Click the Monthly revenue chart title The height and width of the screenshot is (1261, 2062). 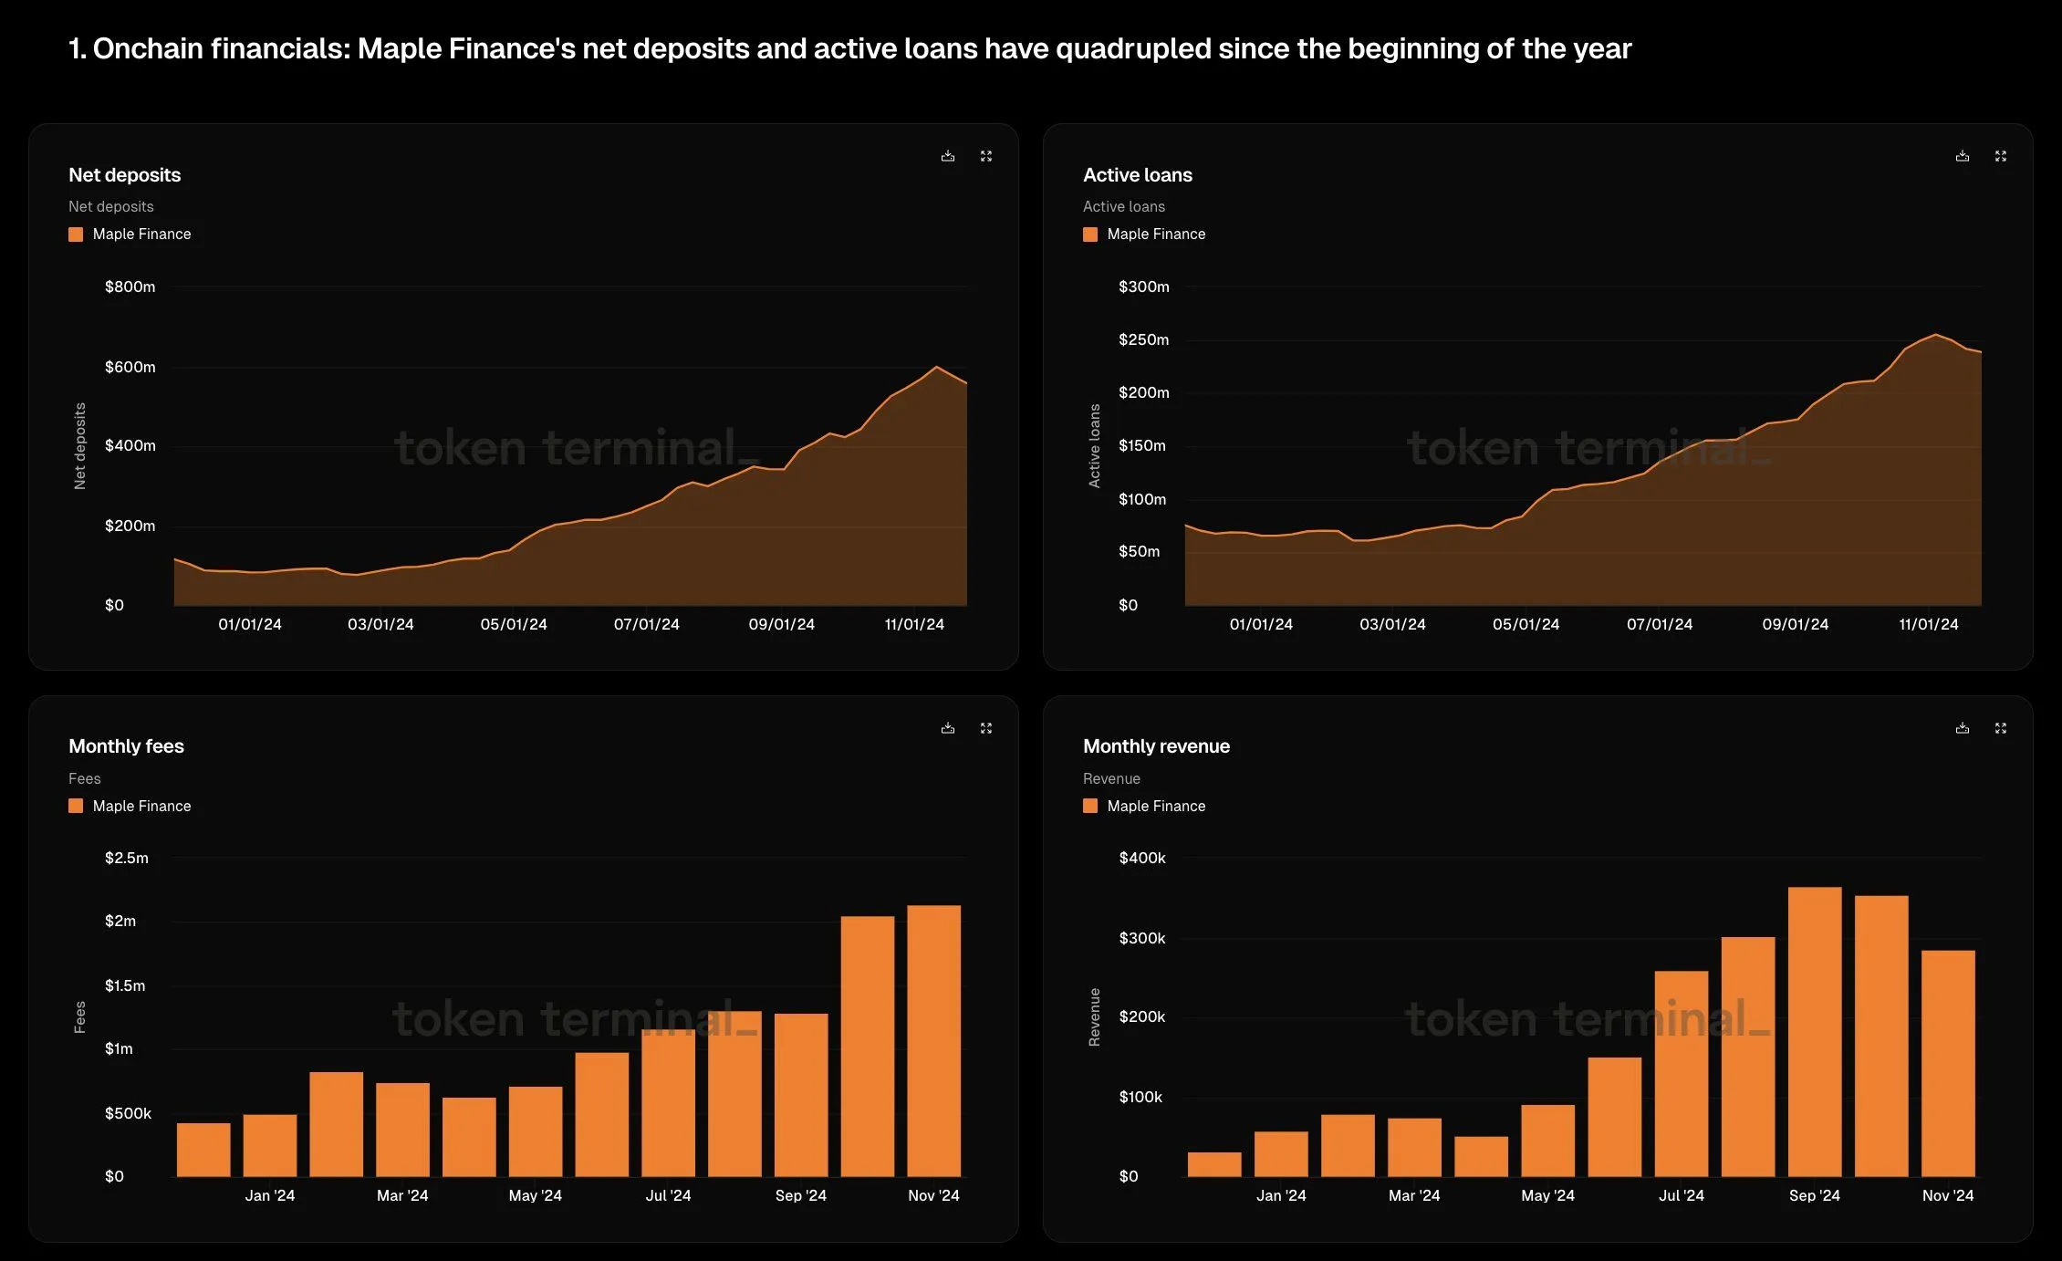point(1156,746)
